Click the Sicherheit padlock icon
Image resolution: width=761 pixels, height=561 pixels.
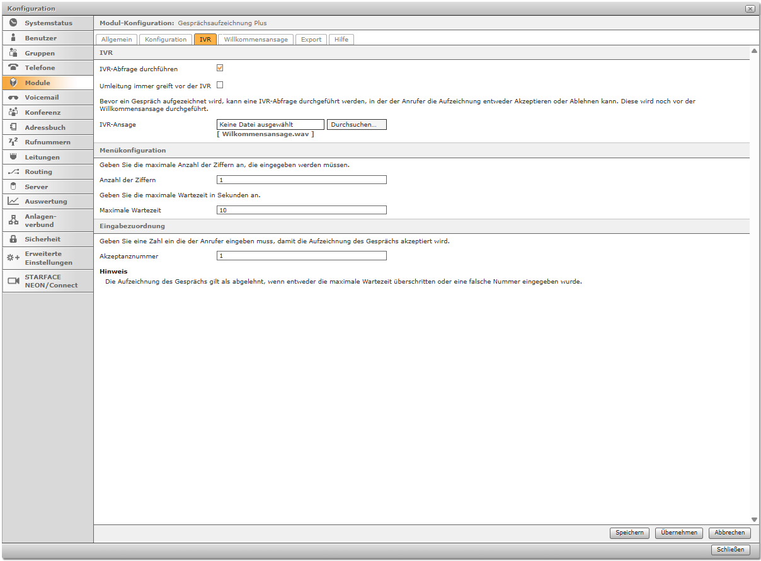[x=13, y=240]
